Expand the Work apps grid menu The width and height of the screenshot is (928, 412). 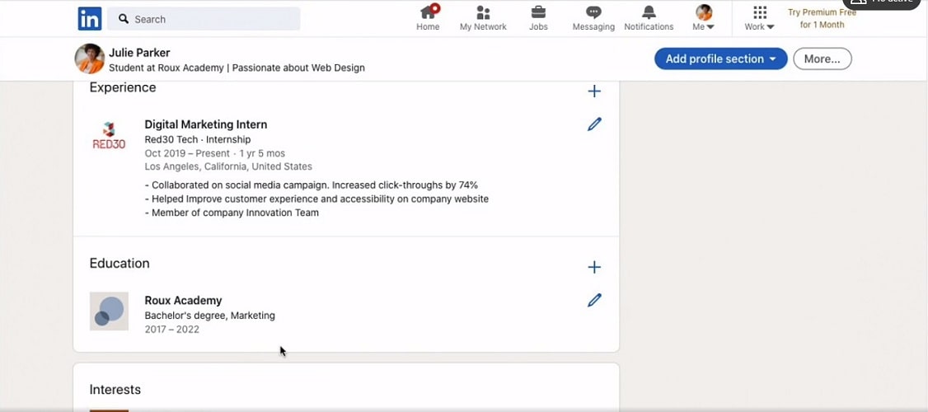click(760, 18)
